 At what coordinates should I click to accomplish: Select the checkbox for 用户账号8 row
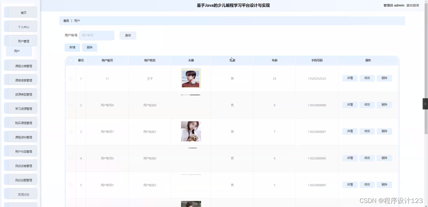tap(71, 105)
